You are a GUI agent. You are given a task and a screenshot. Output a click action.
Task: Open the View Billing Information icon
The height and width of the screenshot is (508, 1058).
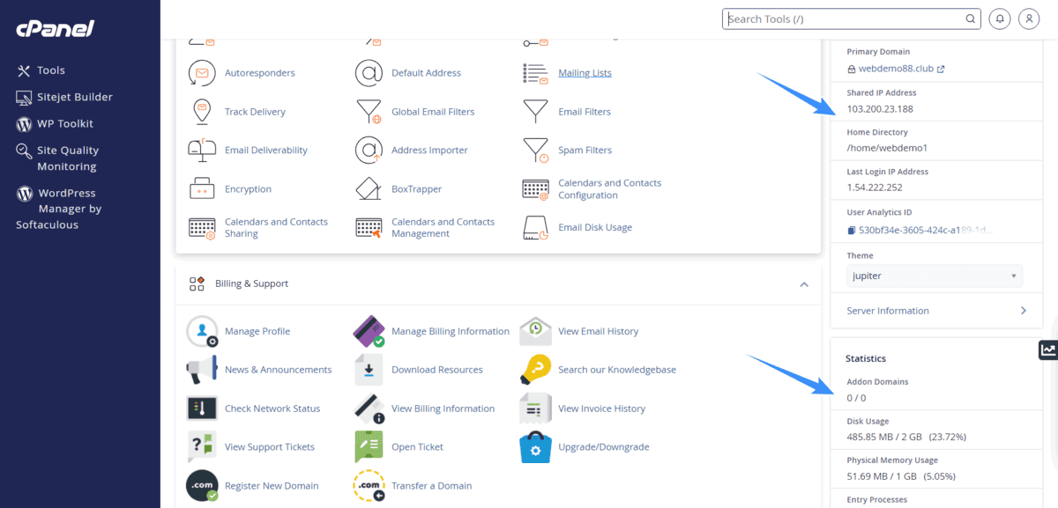[369, 409]
